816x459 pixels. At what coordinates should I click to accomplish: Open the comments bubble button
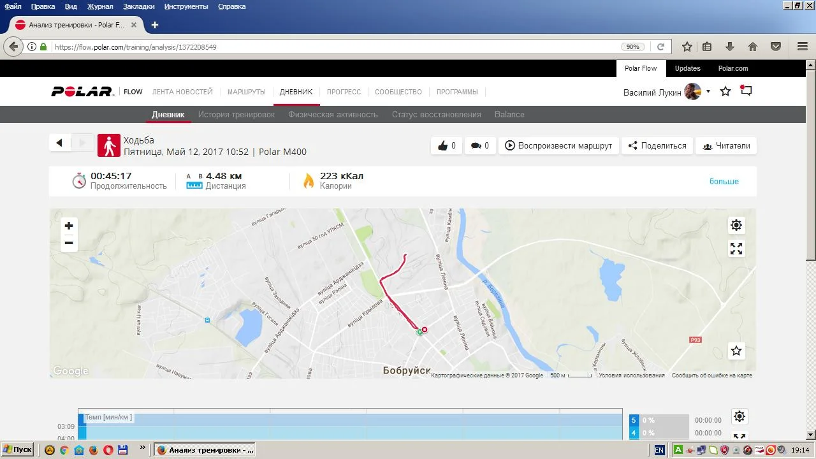click(x=479, y=145)
